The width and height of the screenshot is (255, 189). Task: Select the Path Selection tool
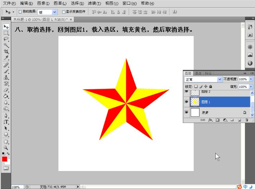click(6, 128)
